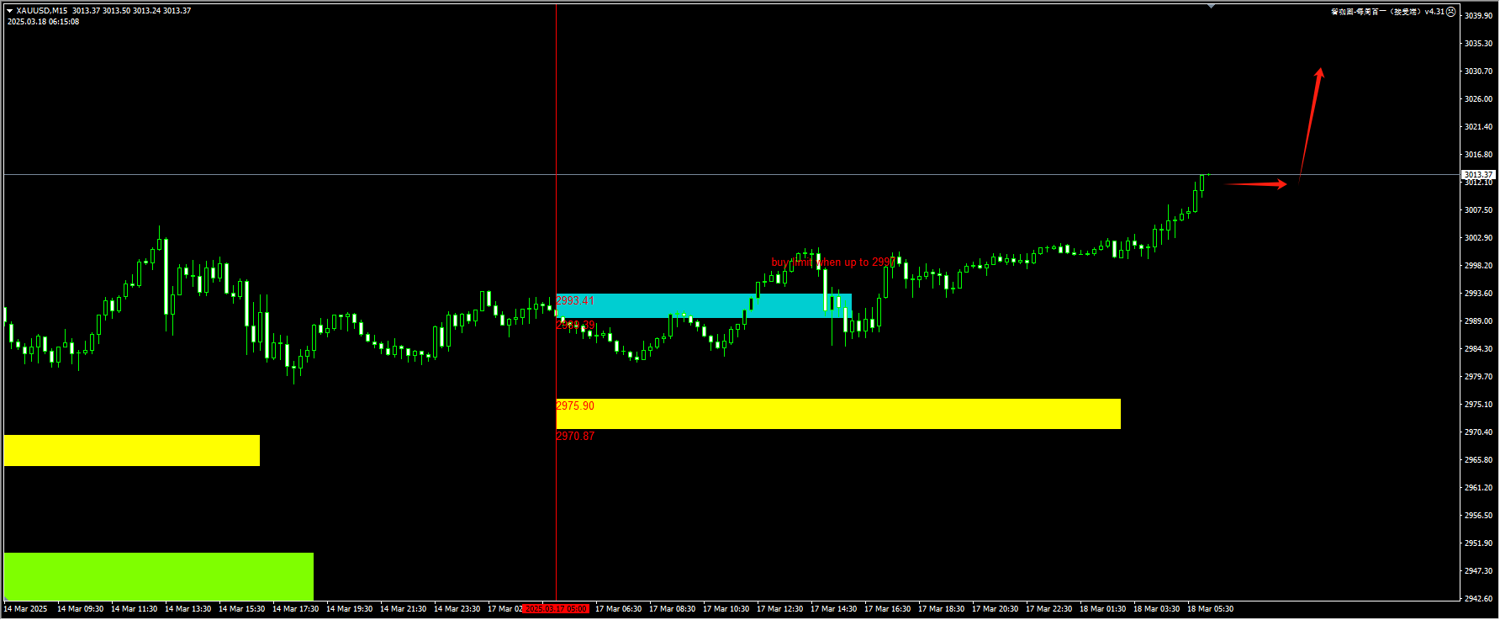Image resolution: width=1500 pixels, height=620 pixels.
Task: Click the cyan rectangle zone near 2993.41
Action: coord(673,305)
